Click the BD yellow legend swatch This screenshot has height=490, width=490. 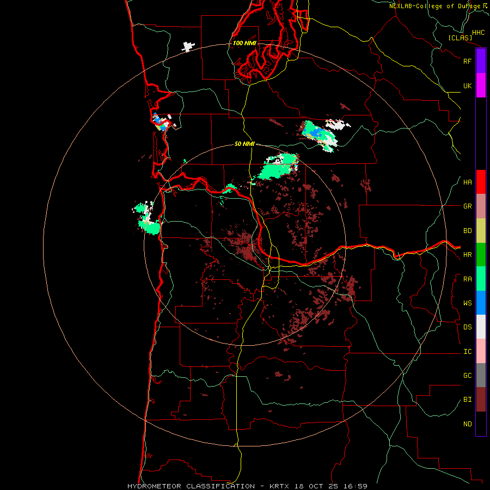tap(481, 231)
